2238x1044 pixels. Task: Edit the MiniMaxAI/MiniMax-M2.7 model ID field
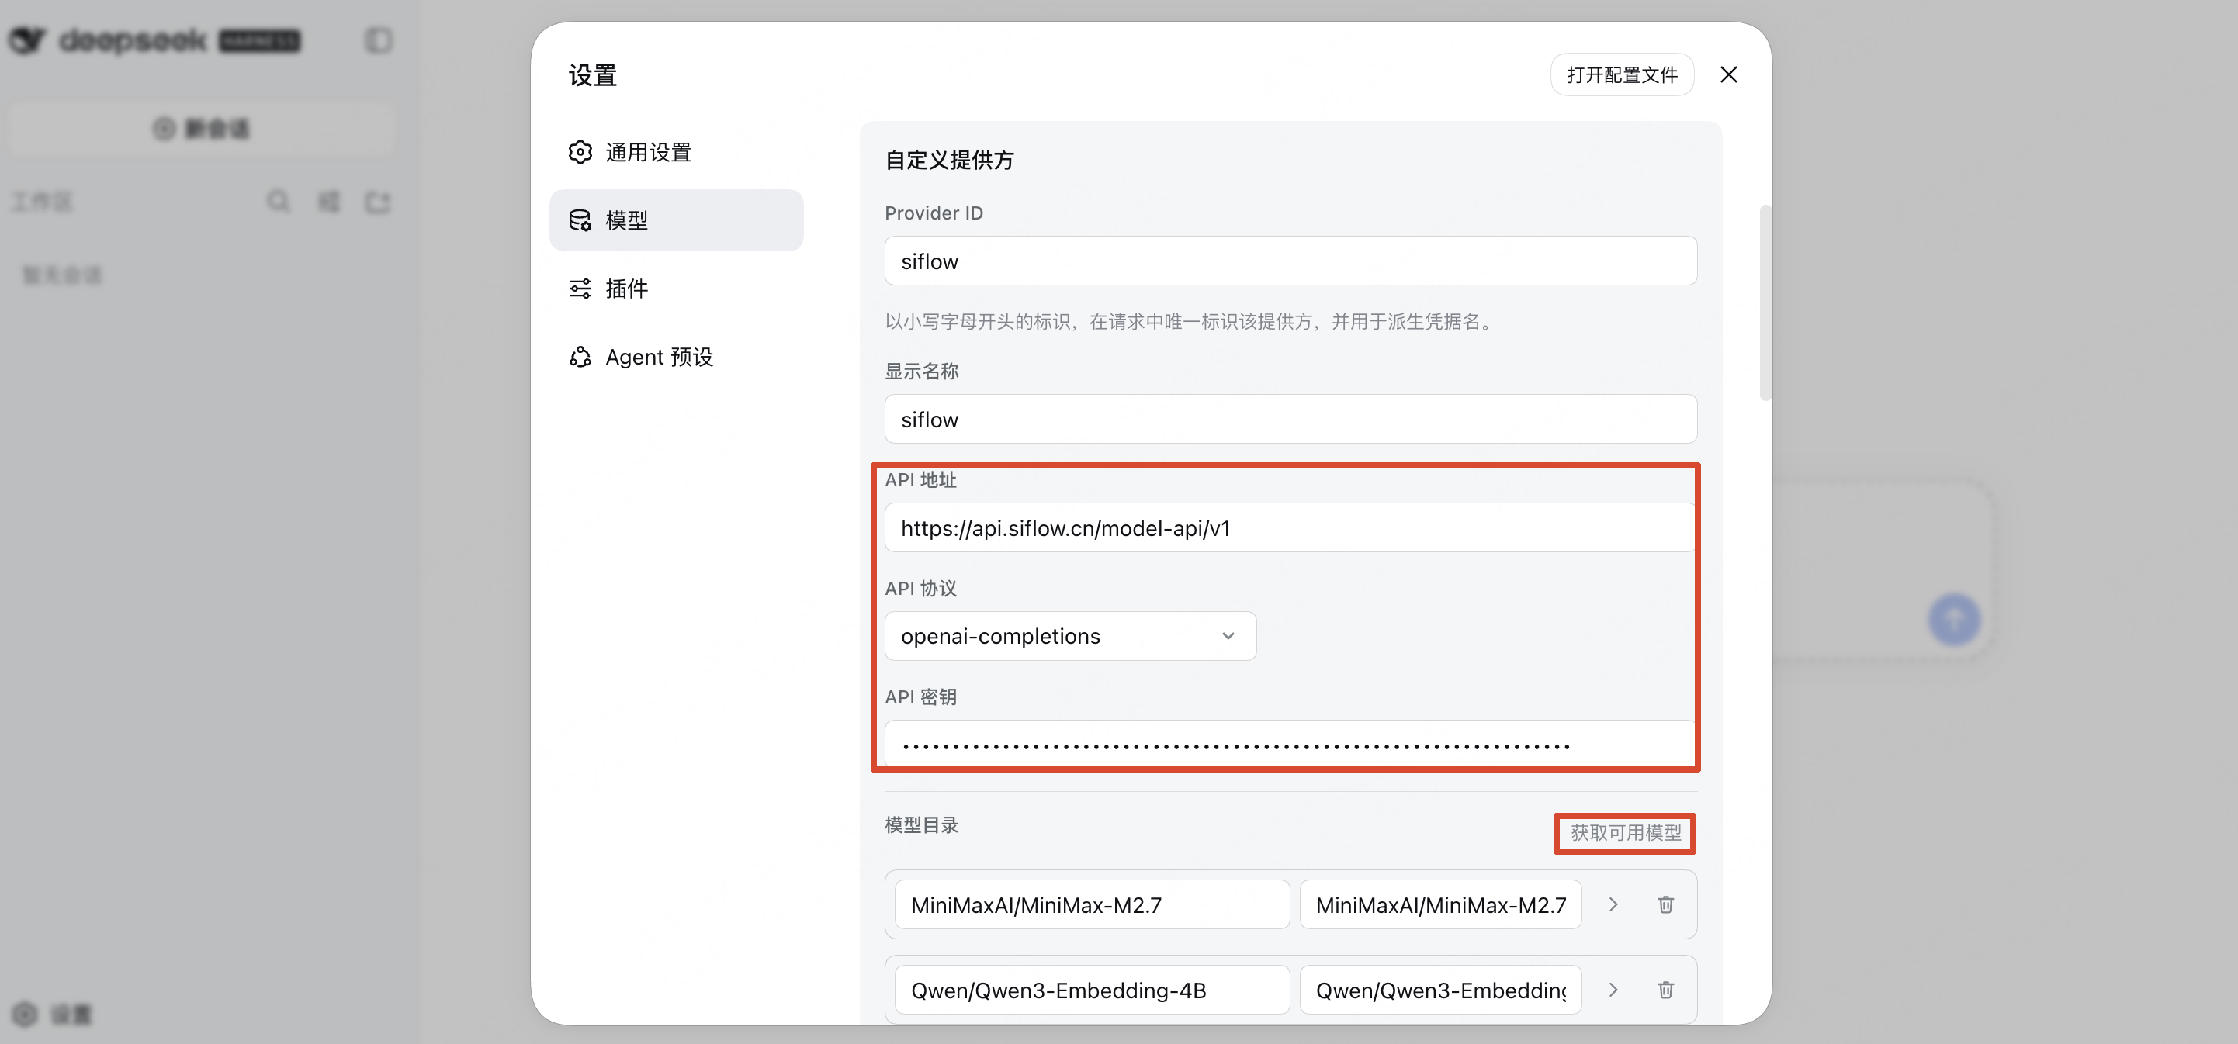[1091, 904]
